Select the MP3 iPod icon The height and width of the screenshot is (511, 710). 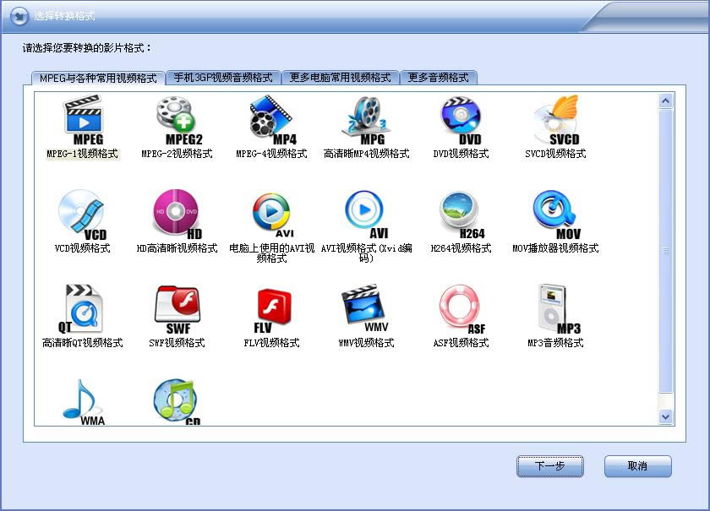558,309
